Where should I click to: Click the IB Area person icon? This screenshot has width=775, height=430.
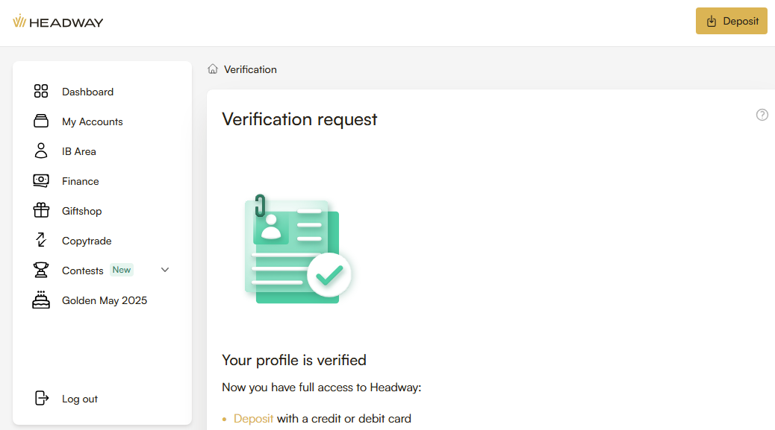click(x=41, y=151)
